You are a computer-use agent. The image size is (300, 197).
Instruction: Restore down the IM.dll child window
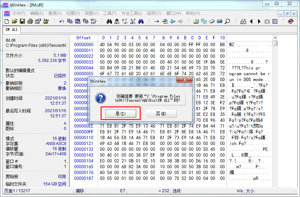(x=287, y=14)
